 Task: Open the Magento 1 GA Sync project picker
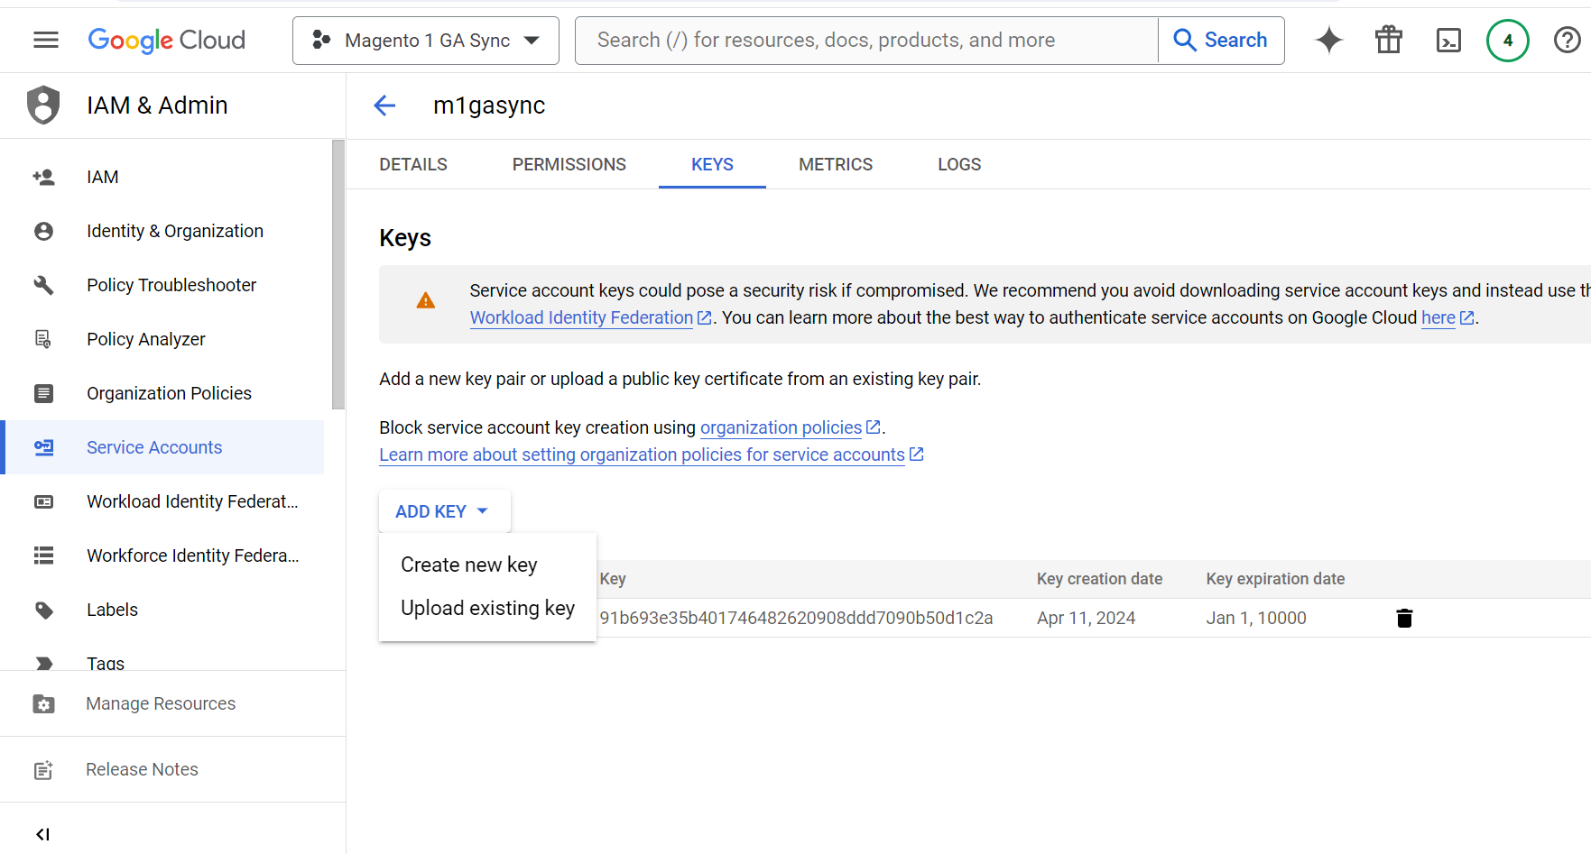426,40
